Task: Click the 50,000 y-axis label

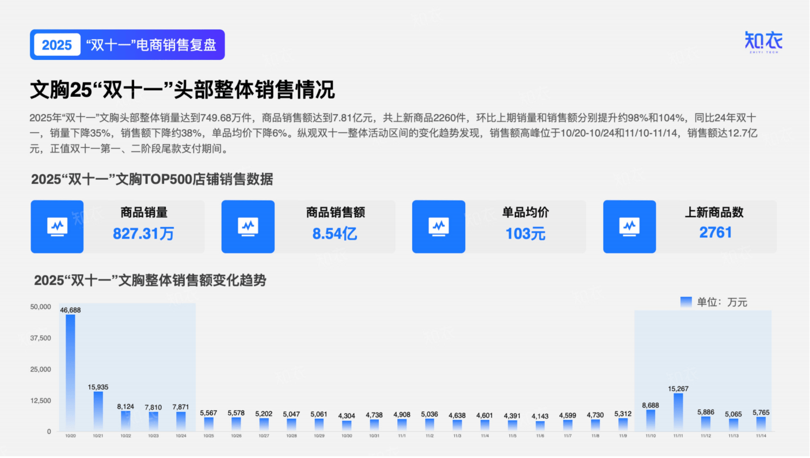Action: 40,307
